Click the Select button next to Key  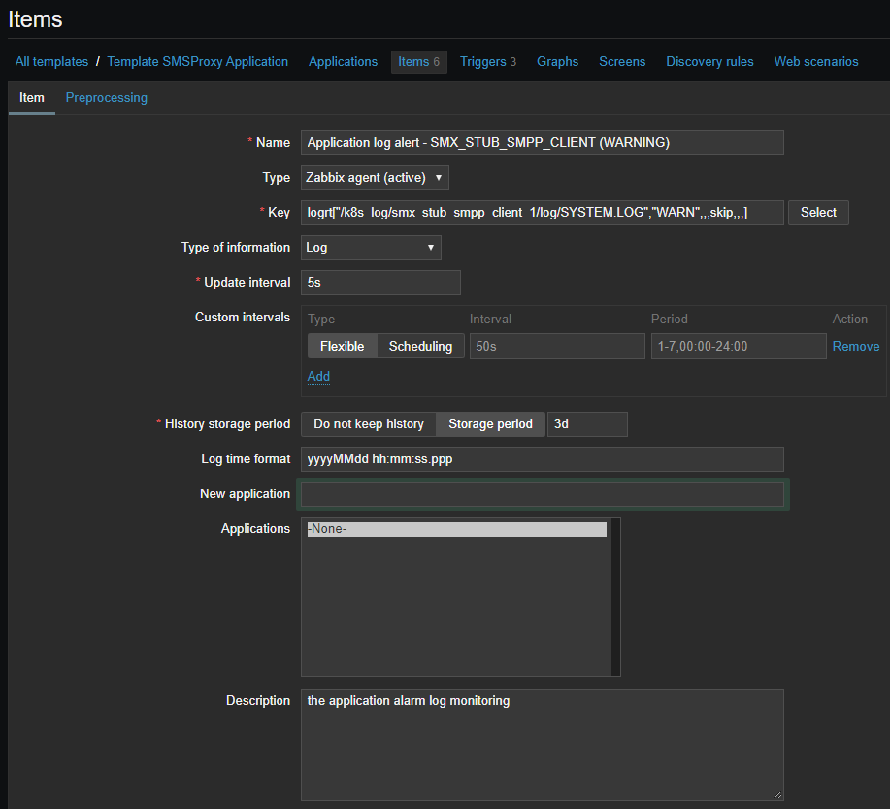pos(818,213)
